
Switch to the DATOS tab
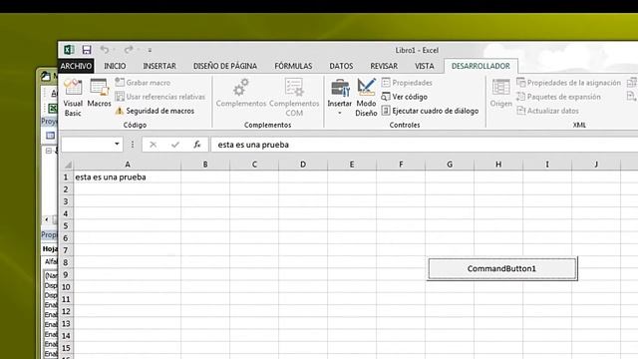point(341,66)
